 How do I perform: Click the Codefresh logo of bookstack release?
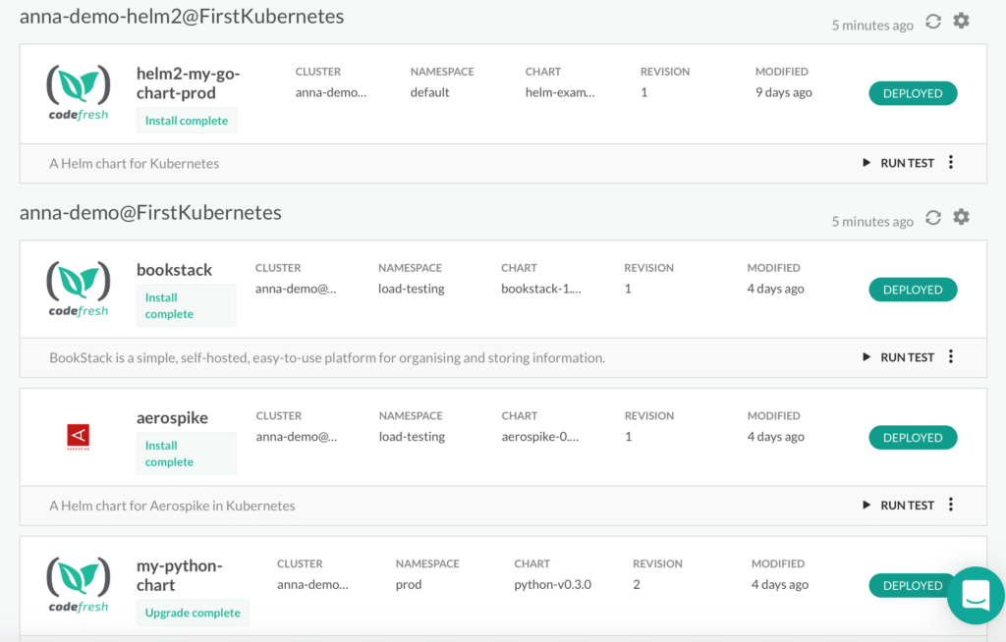click(x=79, y=290)
